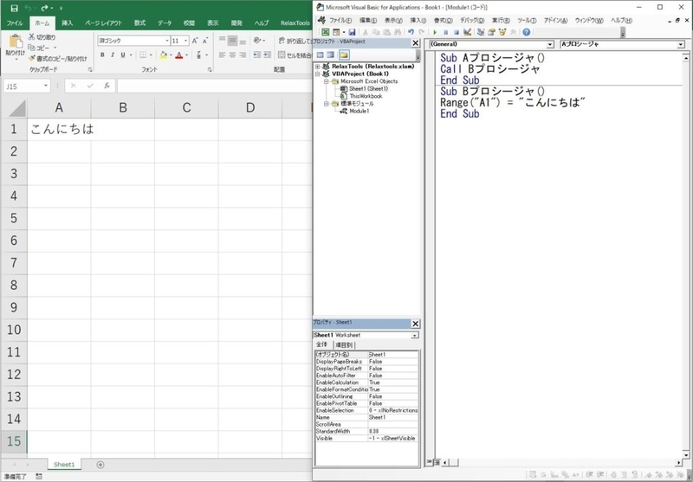Open the Aプロシージャ procedure dropdown
Viewport: 693px width, 482px height.
point(680,45)
